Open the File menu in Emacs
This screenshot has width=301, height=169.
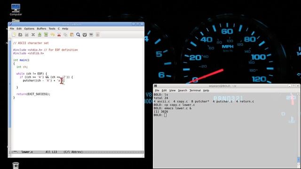pos(12,29)
